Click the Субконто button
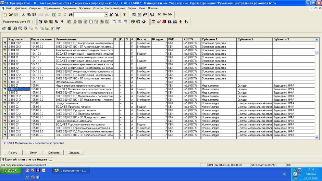Image resolution: width=322 pixels, height=181 pixels. pos(54,153)
